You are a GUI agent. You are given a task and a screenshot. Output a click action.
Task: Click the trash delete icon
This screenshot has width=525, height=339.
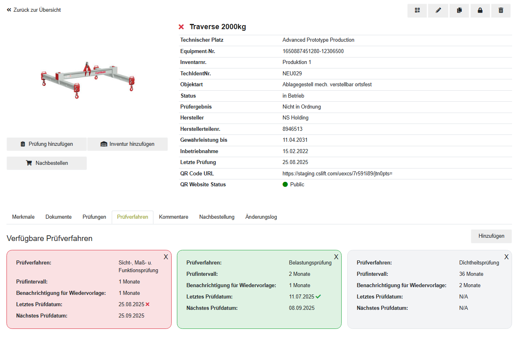(x=501, y=11)
